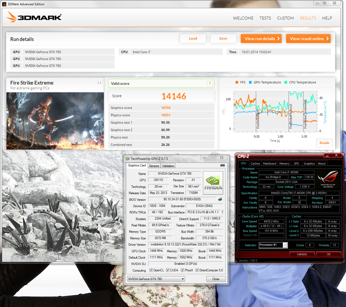Image resolution: width=346 pixels, height=307 pixels.
Task: Click the GPU-Z screenshot camera icon
Action: (x=223, y=165)
